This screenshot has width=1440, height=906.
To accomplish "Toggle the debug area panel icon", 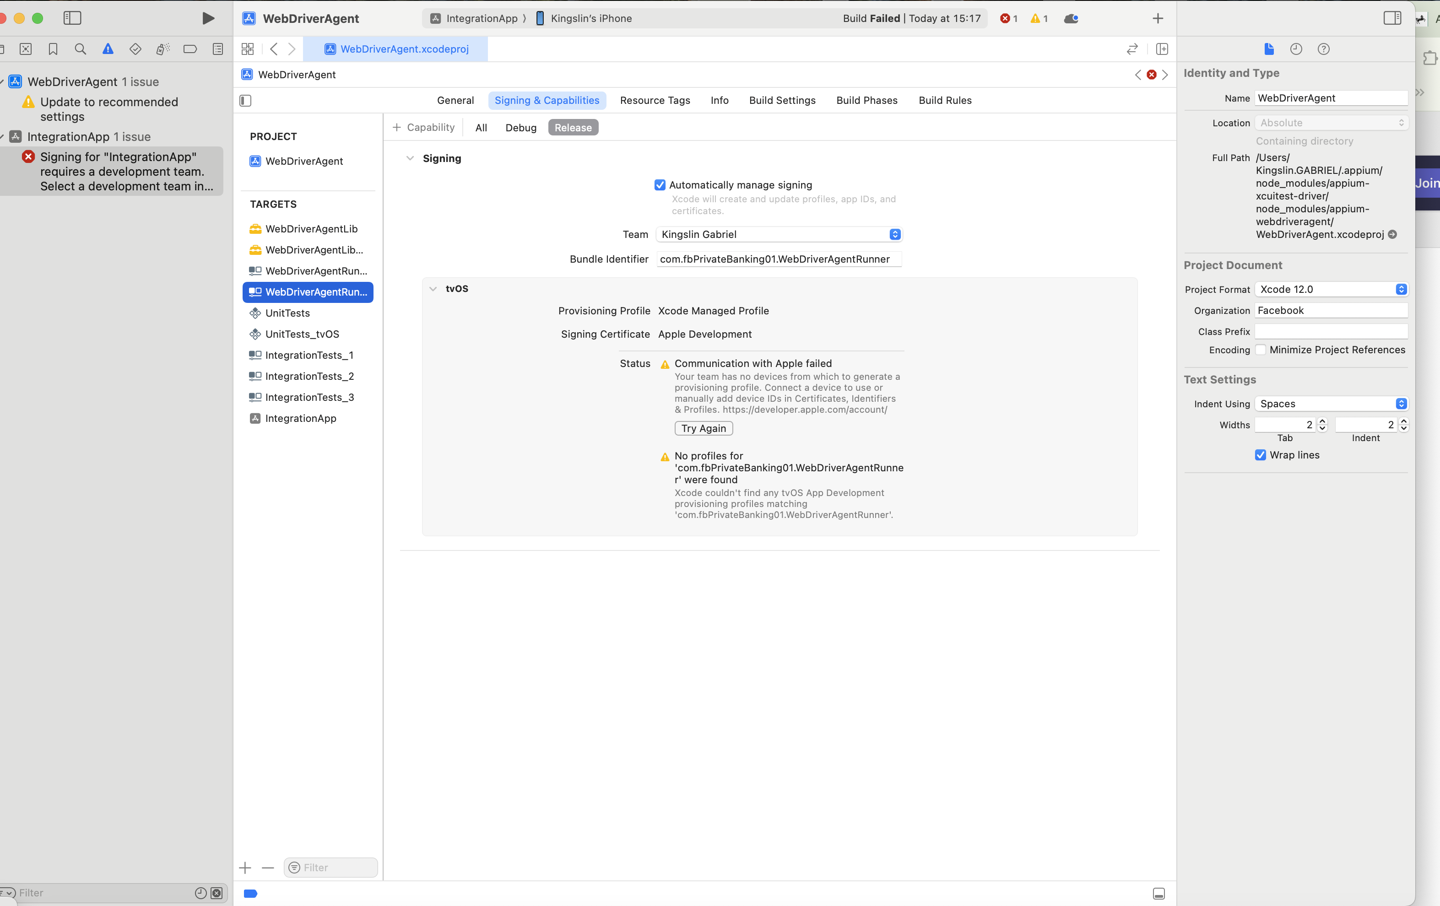I will (x=1158, y=894).
